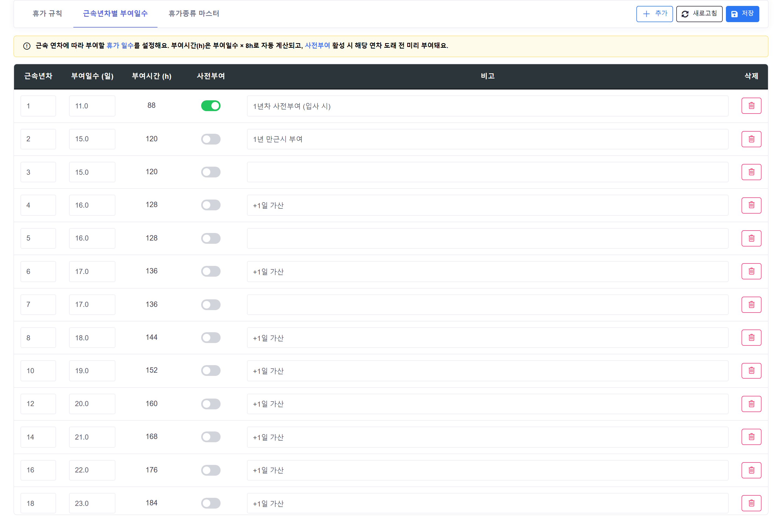Enable 사전부여 for year 8
The width and height of the screenshot is (782, 528).
coord(211,338)
